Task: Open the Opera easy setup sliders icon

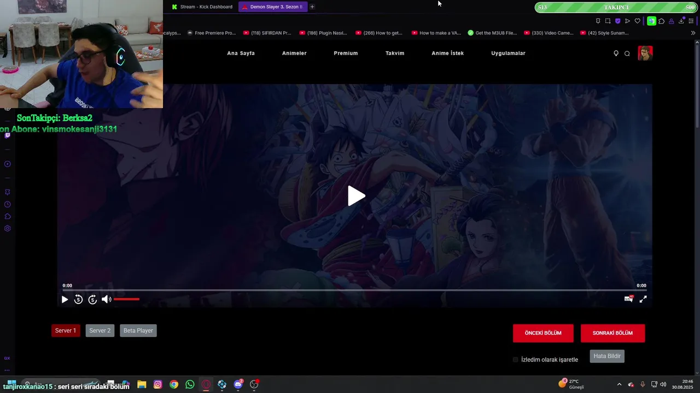Action: [691, 21]
